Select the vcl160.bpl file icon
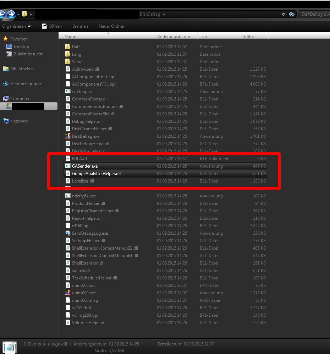The width and height of the screenshot is (330, 354). tap(68, 307)
